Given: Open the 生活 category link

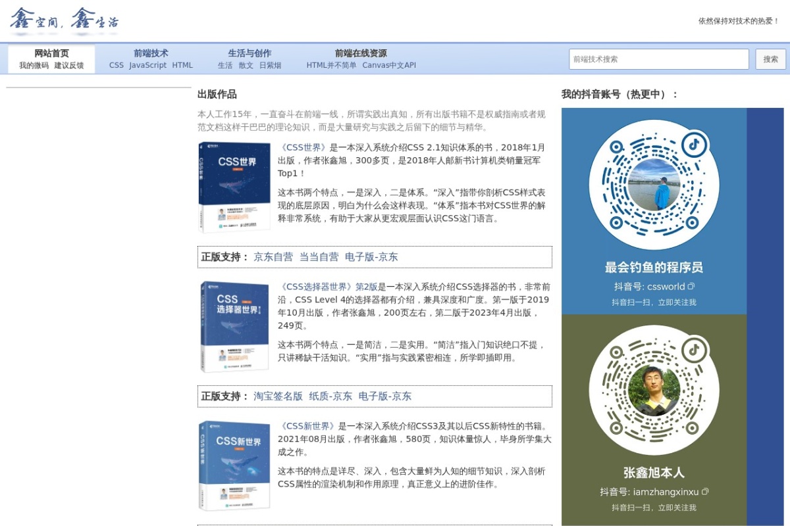Looking at the screenshot, I should click(225, 66).
